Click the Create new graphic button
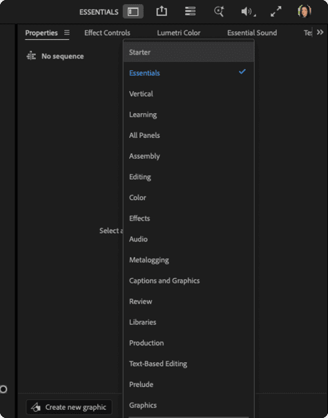Image resolution: width=328 pixels, height=418 pixels. 69,407
